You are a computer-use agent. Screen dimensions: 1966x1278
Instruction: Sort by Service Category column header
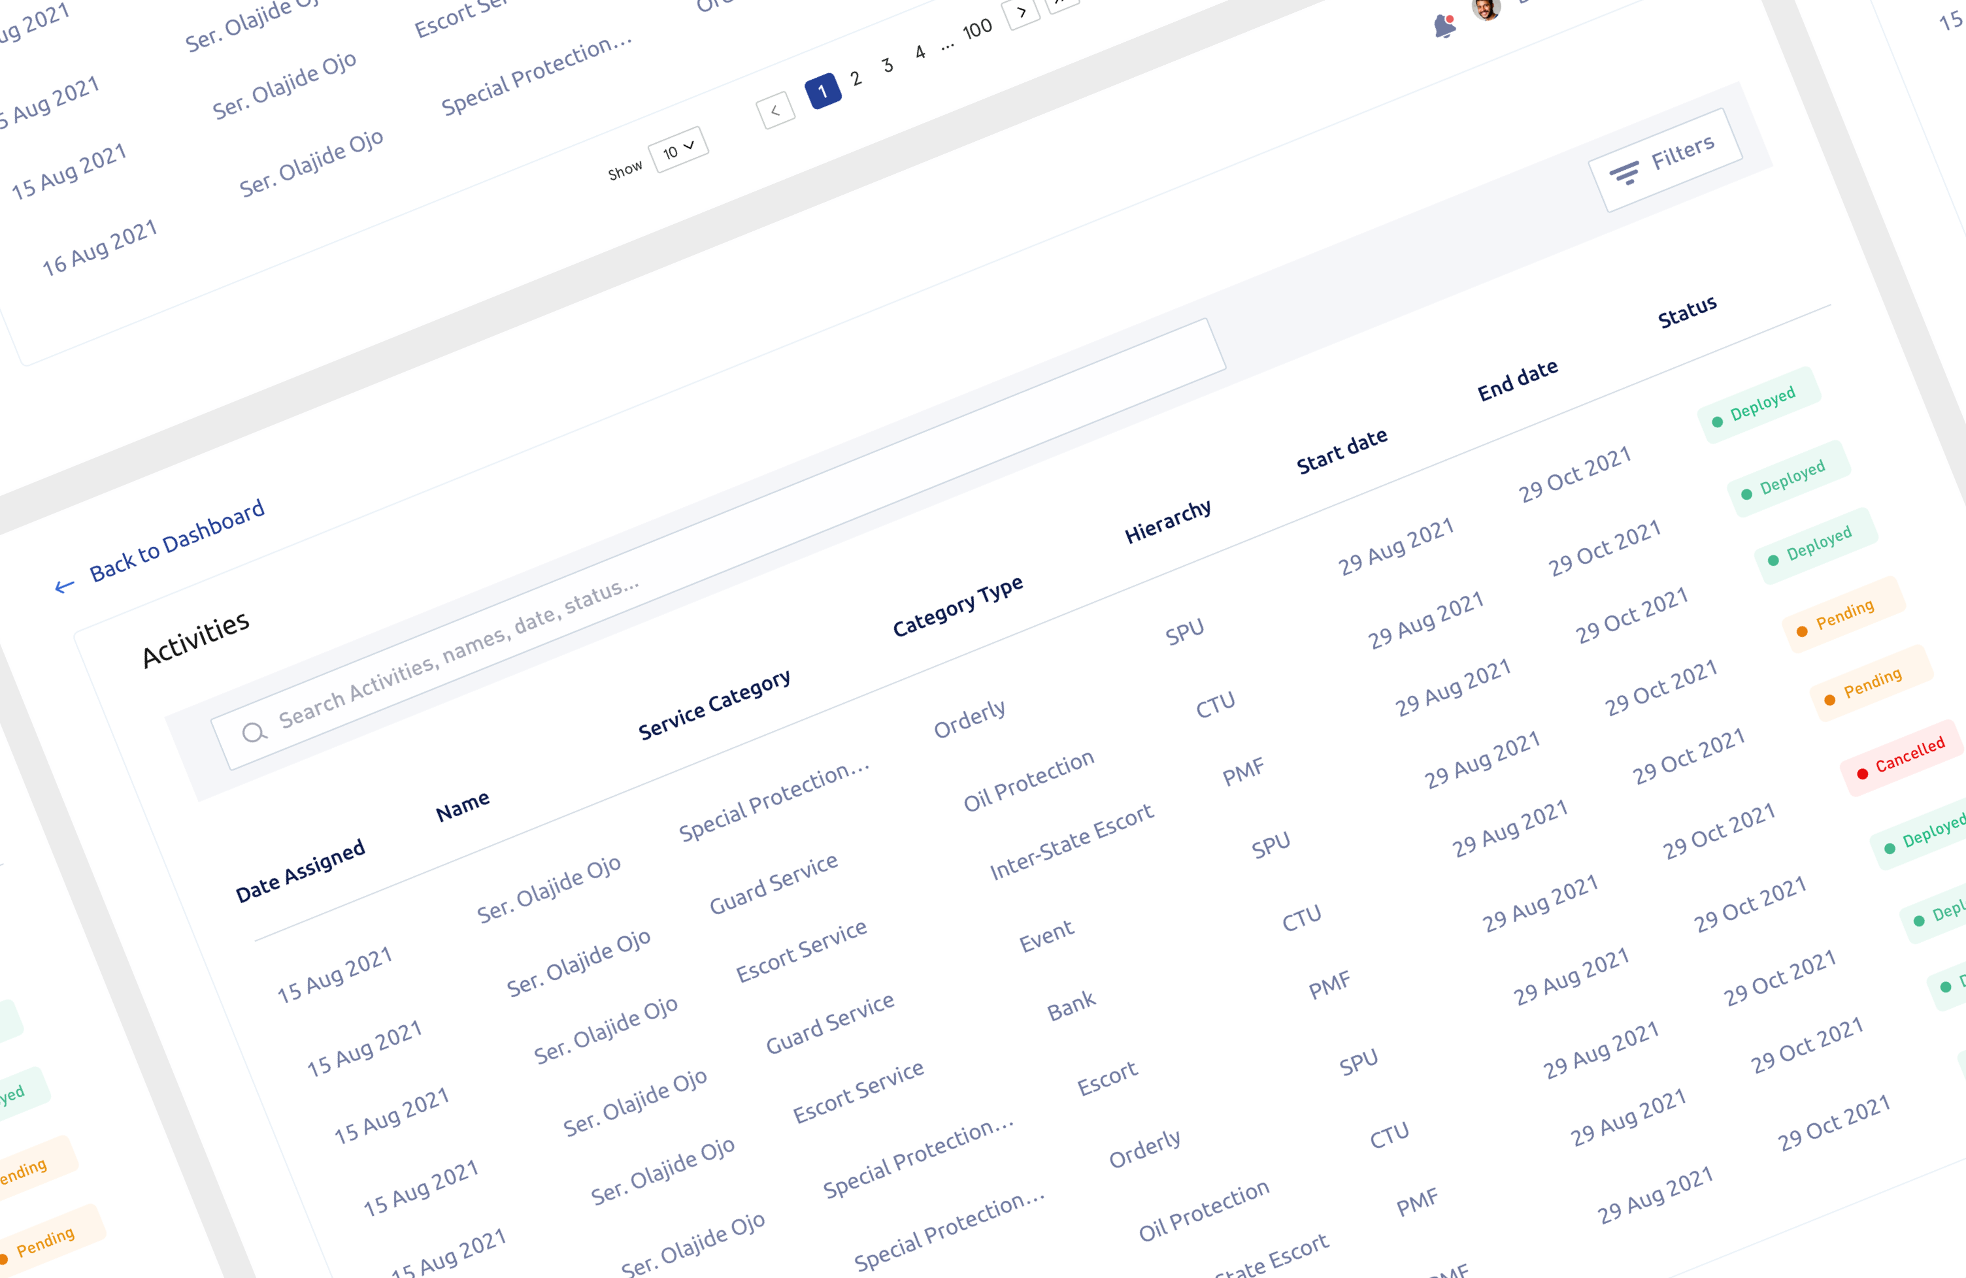click(714, 704)
